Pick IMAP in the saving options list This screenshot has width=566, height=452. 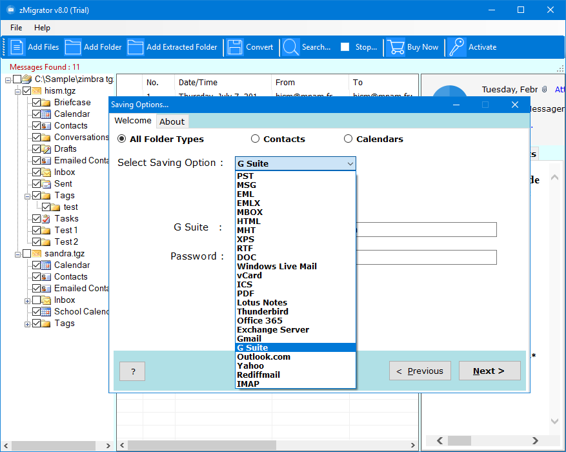(296, 384)
